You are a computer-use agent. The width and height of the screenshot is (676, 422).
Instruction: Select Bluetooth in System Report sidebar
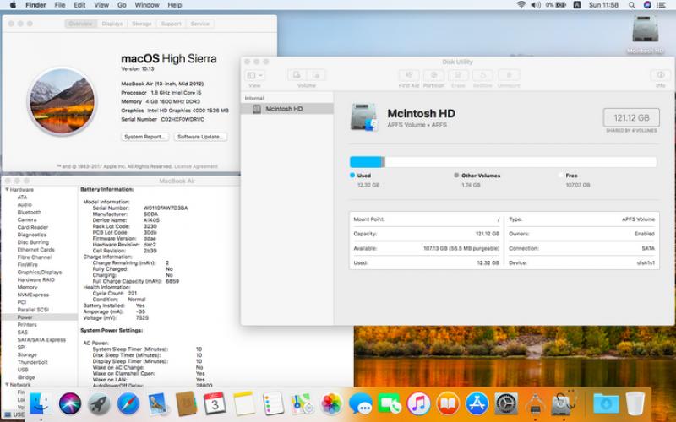tap(30, 213)
